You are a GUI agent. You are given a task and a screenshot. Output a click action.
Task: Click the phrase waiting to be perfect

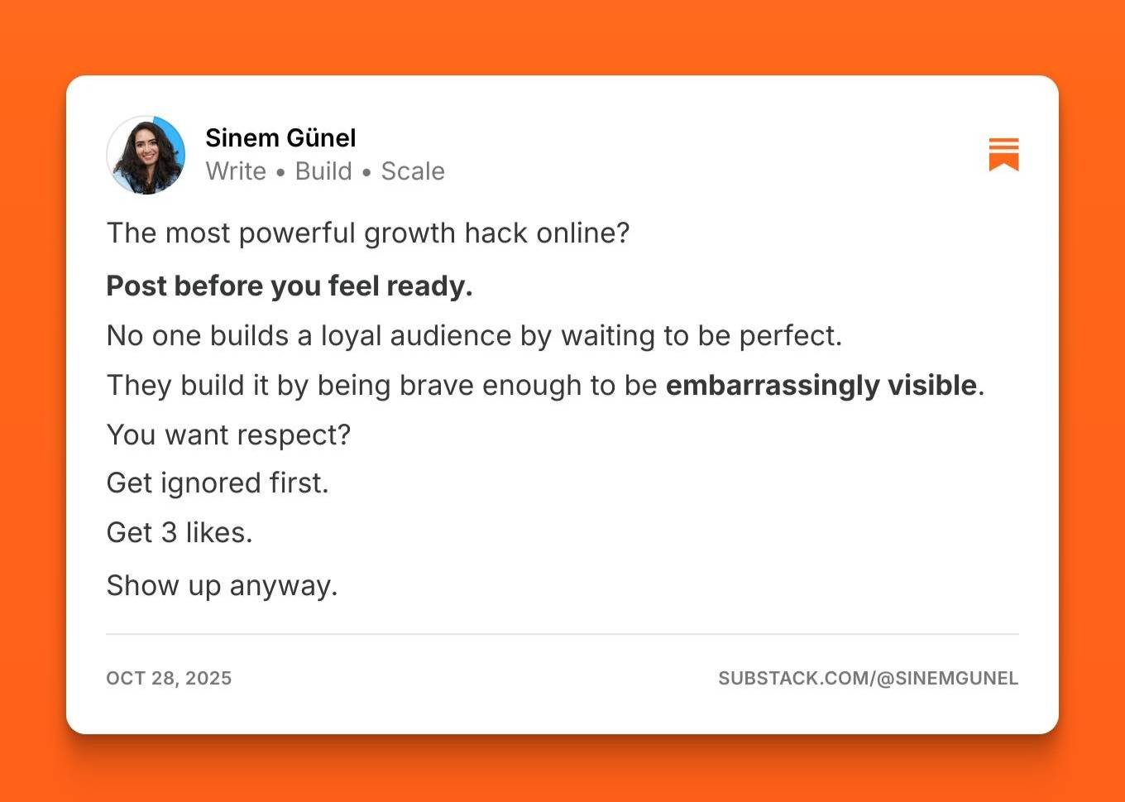[701, 336]
